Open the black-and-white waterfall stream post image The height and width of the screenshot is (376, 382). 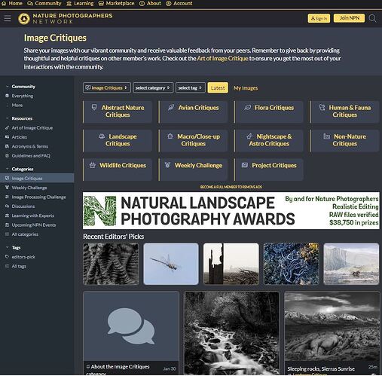(231, 333)
